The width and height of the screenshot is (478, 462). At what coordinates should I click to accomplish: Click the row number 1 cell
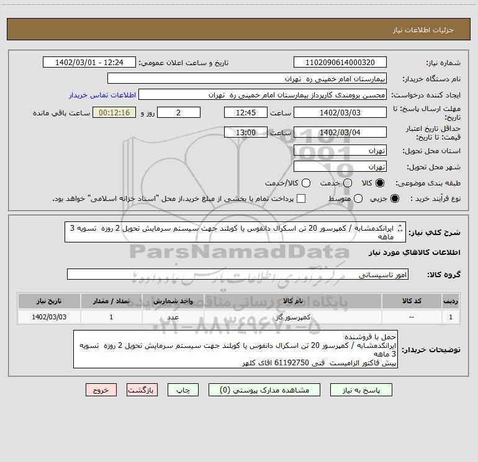pyautogui.click(x=451, y=317)
